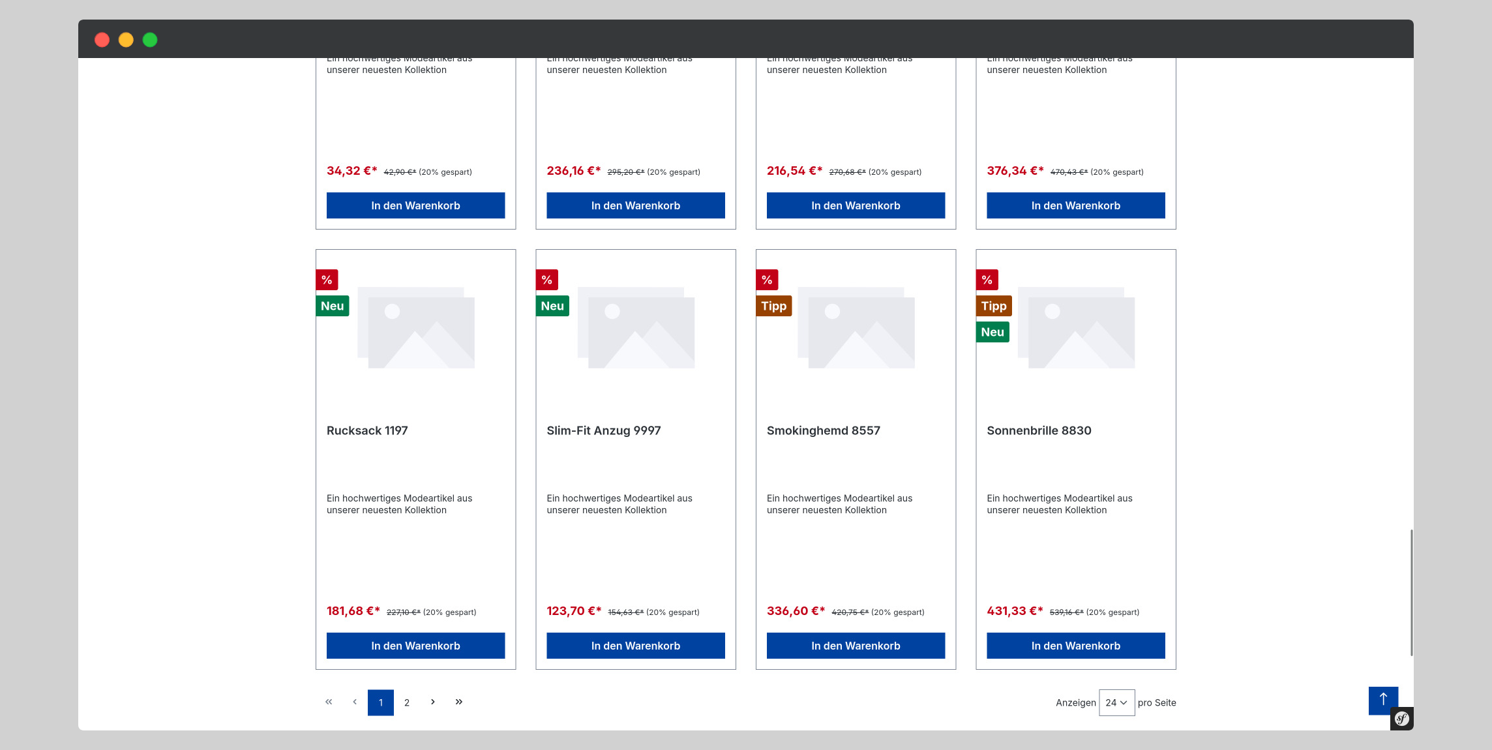Click Neu badge on Slim-Fit Anzug 9997
The image size is (1492, 750).
552,306
